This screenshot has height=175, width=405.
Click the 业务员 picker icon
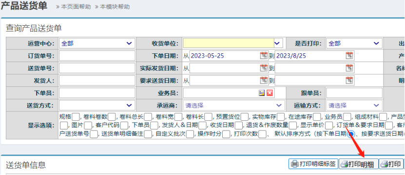coord(262,93)
